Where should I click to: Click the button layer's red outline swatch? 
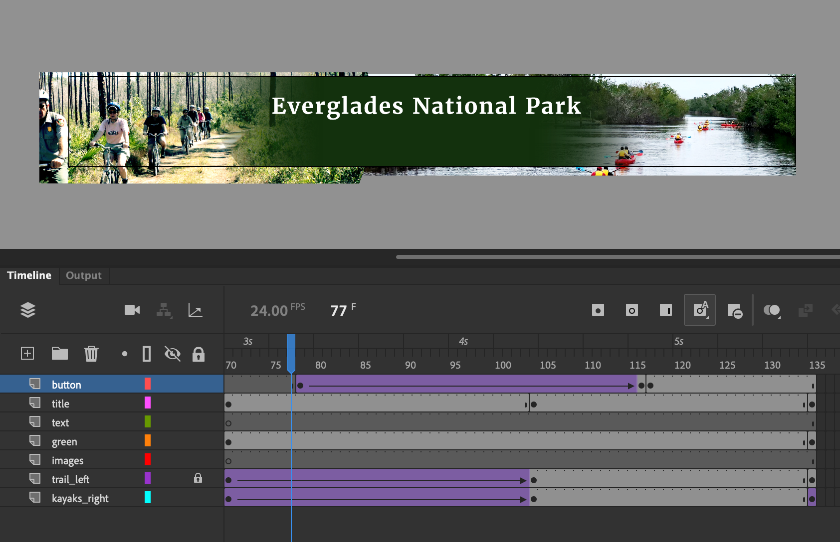(x=148, y=384)
